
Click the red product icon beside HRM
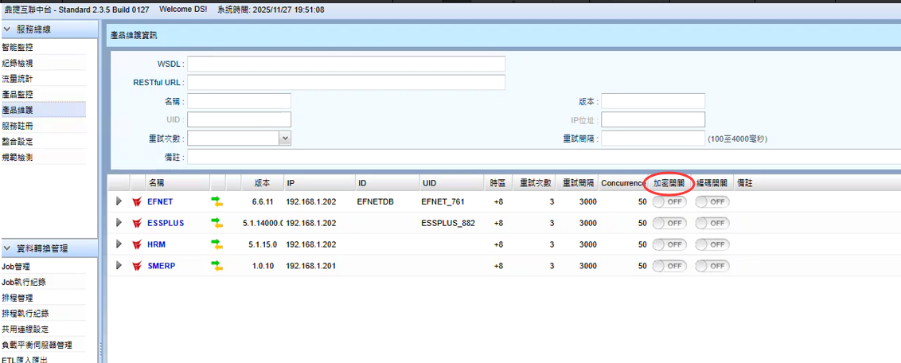(x=136, y=245)
